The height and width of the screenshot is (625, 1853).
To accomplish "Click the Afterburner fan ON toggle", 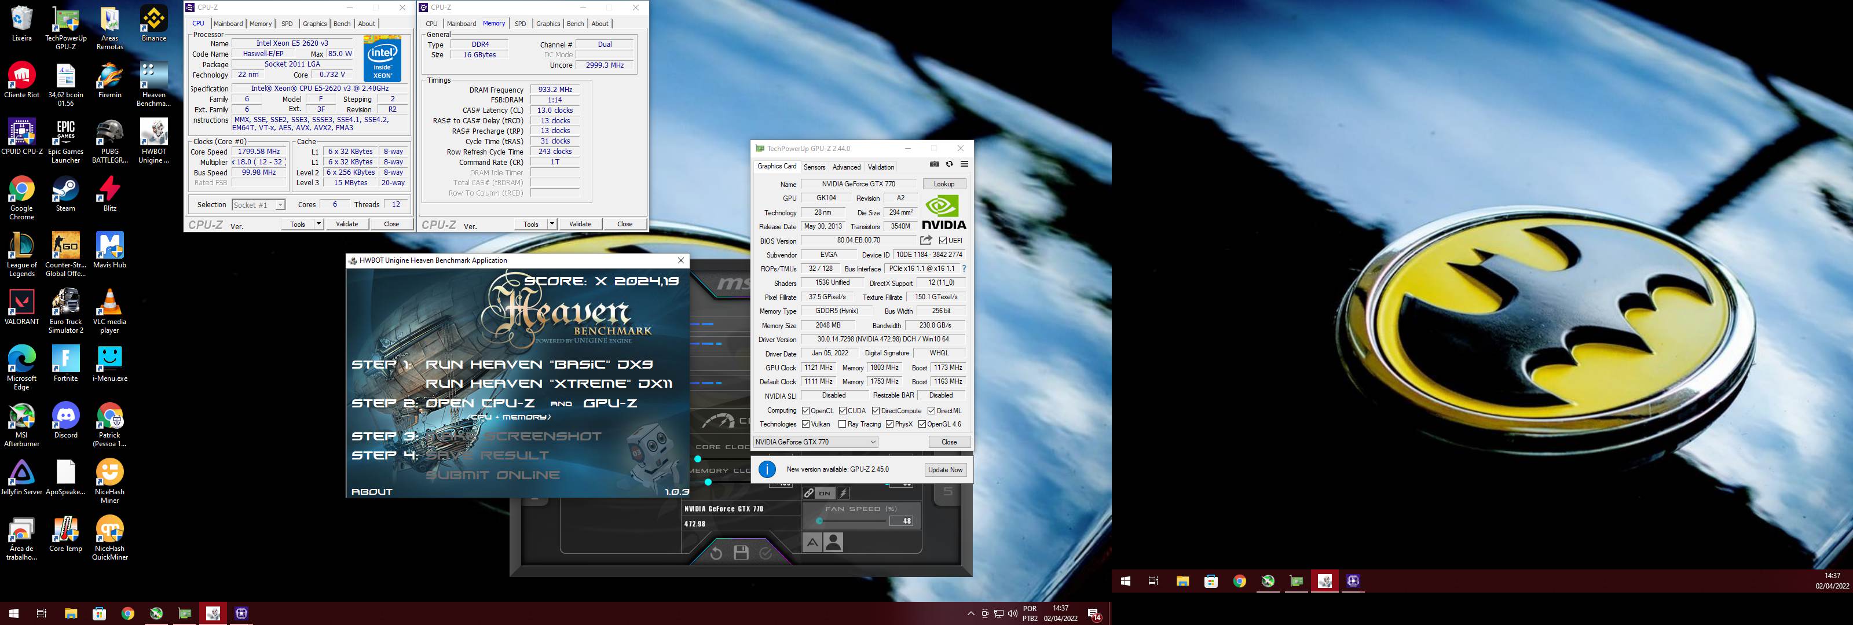I will pos(825,494).
